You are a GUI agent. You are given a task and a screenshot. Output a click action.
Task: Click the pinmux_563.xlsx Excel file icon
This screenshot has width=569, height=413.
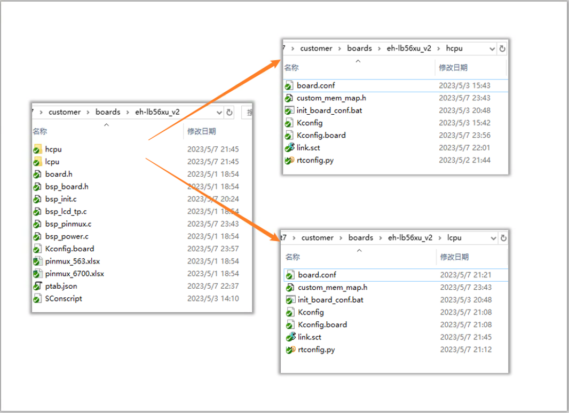click(x=37, y=261)
